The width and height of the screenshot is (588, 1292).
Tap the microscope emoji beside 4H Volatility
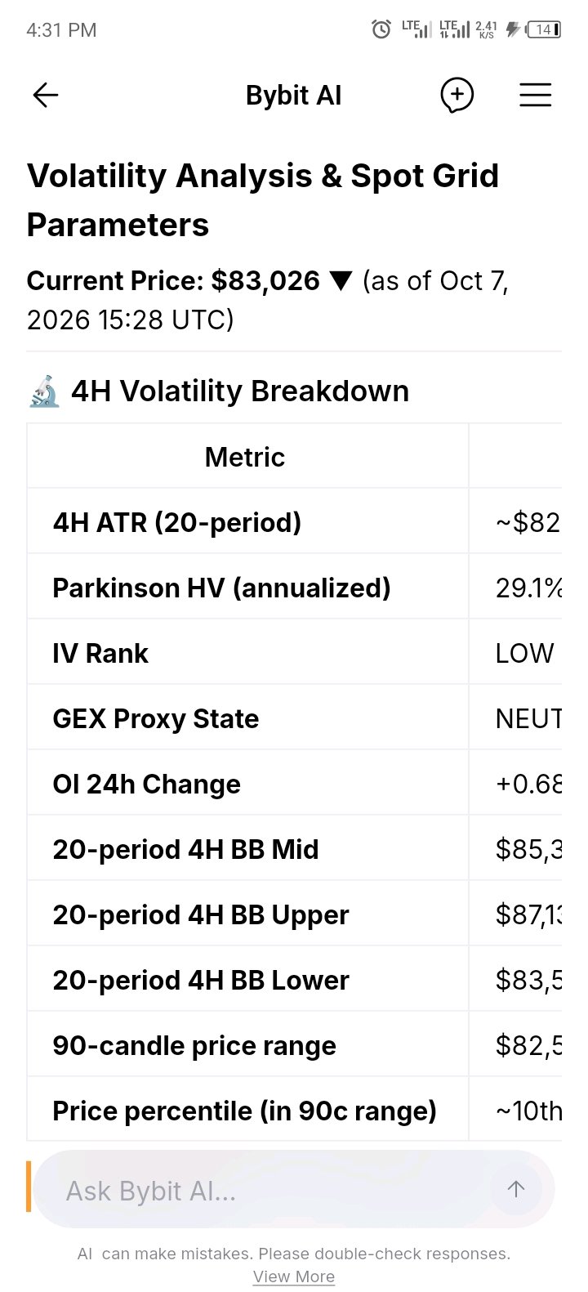(x=44, y=391)
